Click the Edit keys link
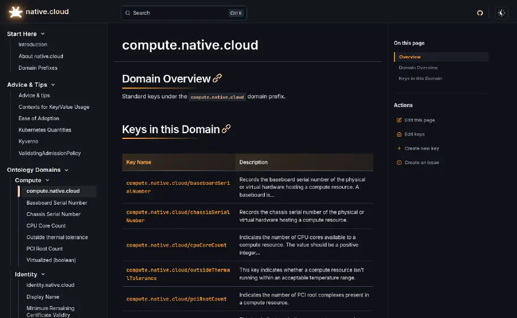The image size is (517, 318). click(414, 134)
